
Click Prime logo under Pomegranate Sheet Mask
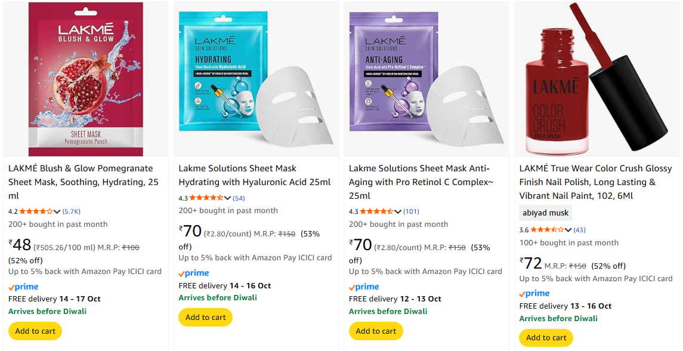click(x=23, y=287)
